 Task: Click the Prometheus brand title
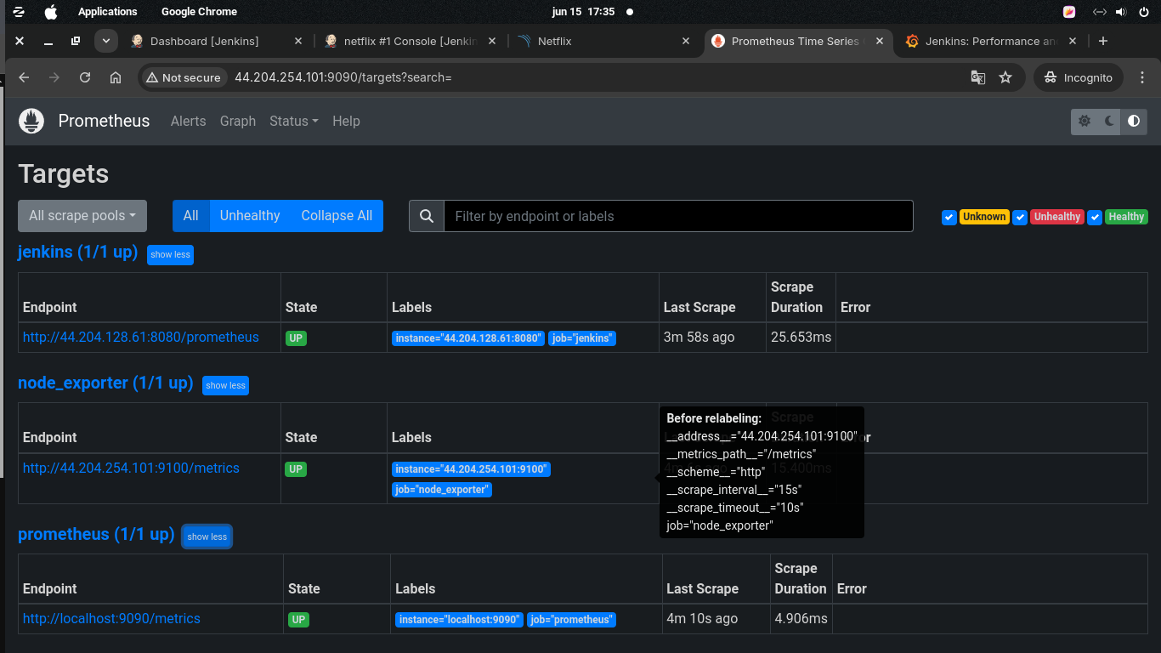point(104,121)
